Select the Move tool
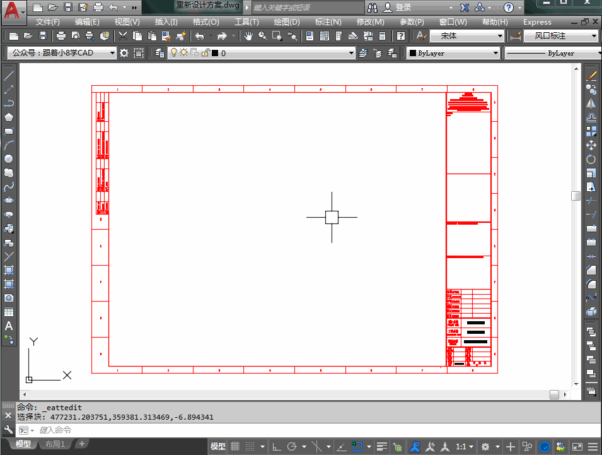Viewport: 602px width, 455px height. 591,145
